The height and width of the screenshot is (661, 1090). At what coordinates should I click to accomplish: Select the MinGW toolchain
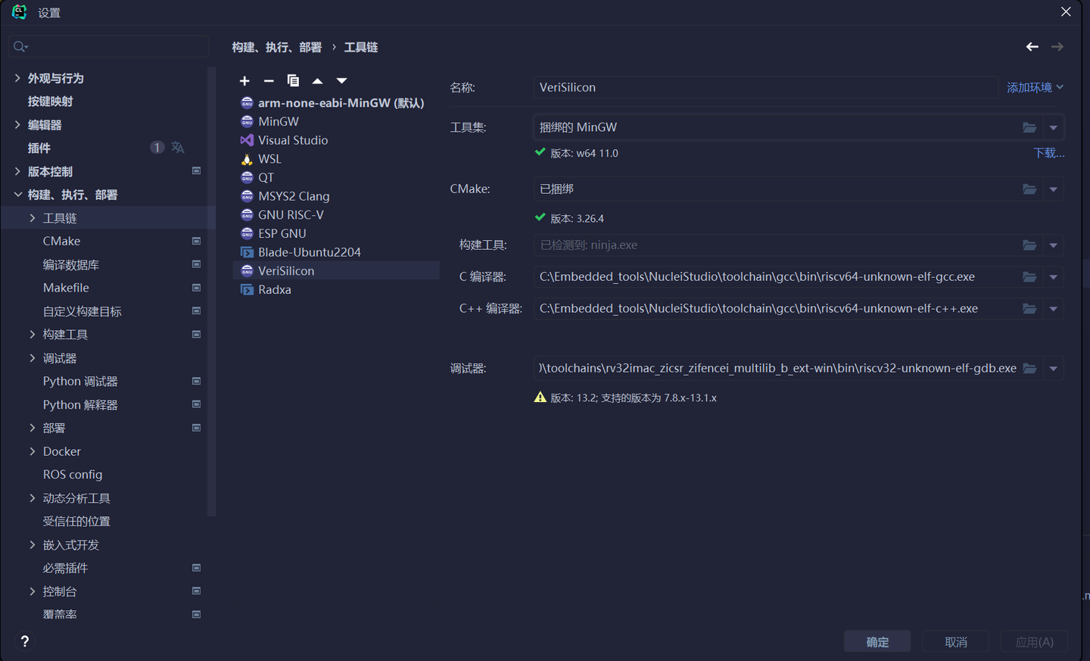(336, 121)
